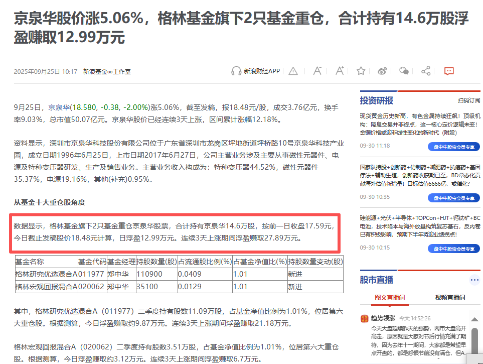This screenshot has height=364, width=483.
Task: Click the 持股数量变动(股) column header
Action: pyautogui.click(x=315, y=262)
